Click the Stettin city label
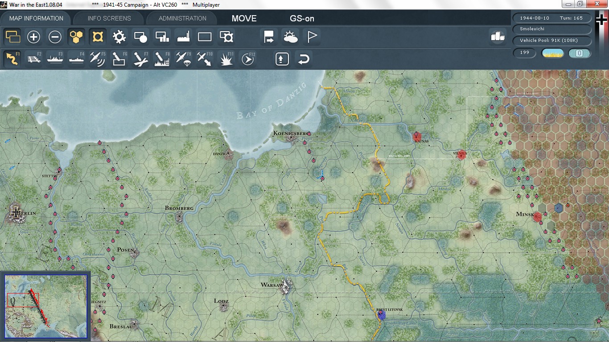This screenshot has width=609, height=342. pos(50,176)
